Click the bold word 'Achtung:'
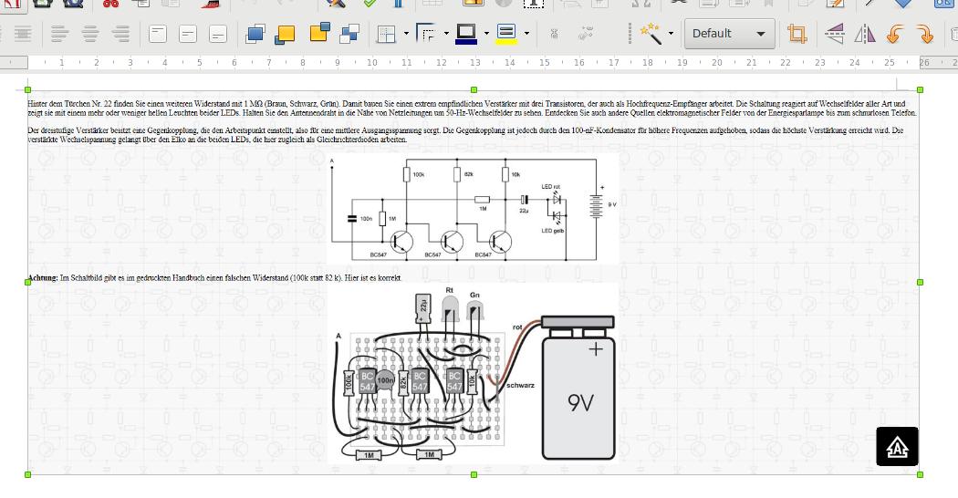This screenshot has width=958, height=498. point(43,278)
